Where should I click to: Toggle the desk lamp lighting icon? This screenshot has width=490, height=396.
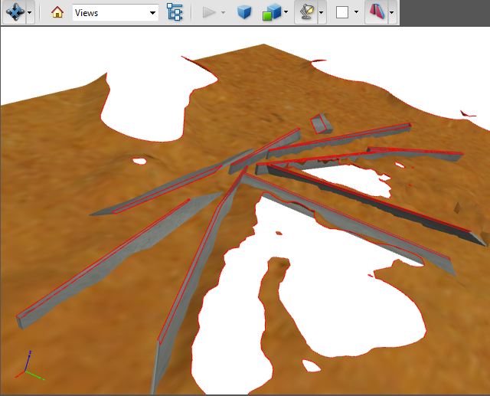pyautogui.click(x=306, y=12)
